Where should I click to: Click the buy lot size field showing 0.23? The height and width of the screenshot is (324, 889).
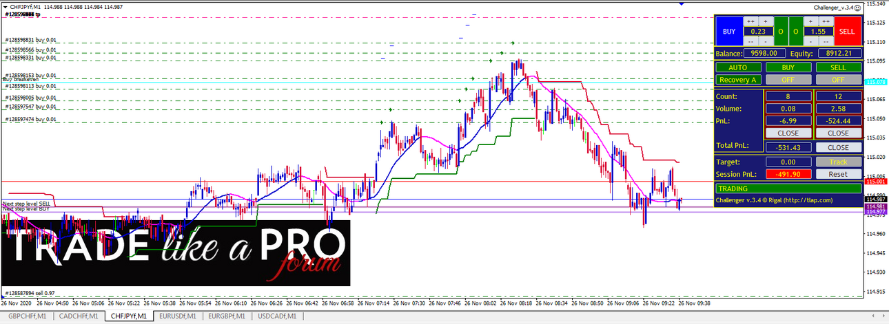click(x=759, y=32)
